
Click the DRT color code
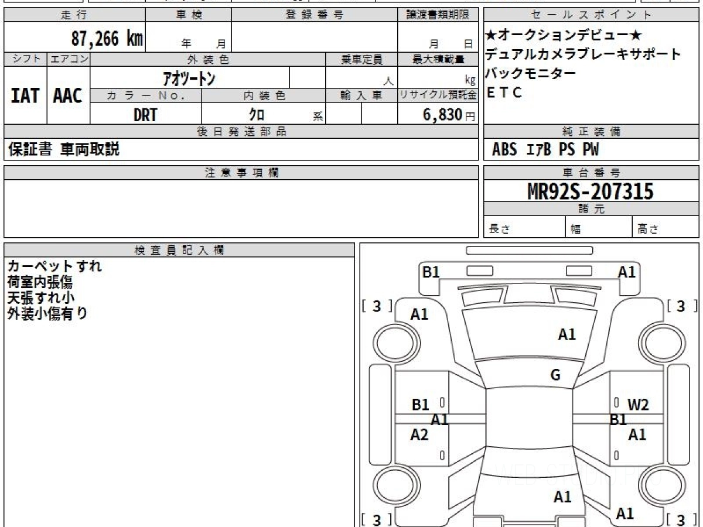[145, 115]
